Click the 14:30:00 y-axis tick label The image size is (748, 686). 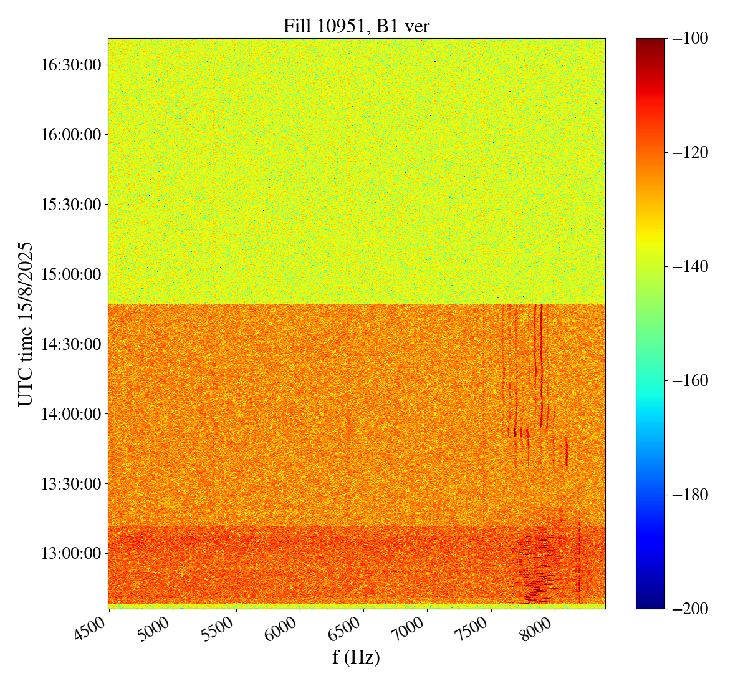pyautogui.click(x=71, y=344)
